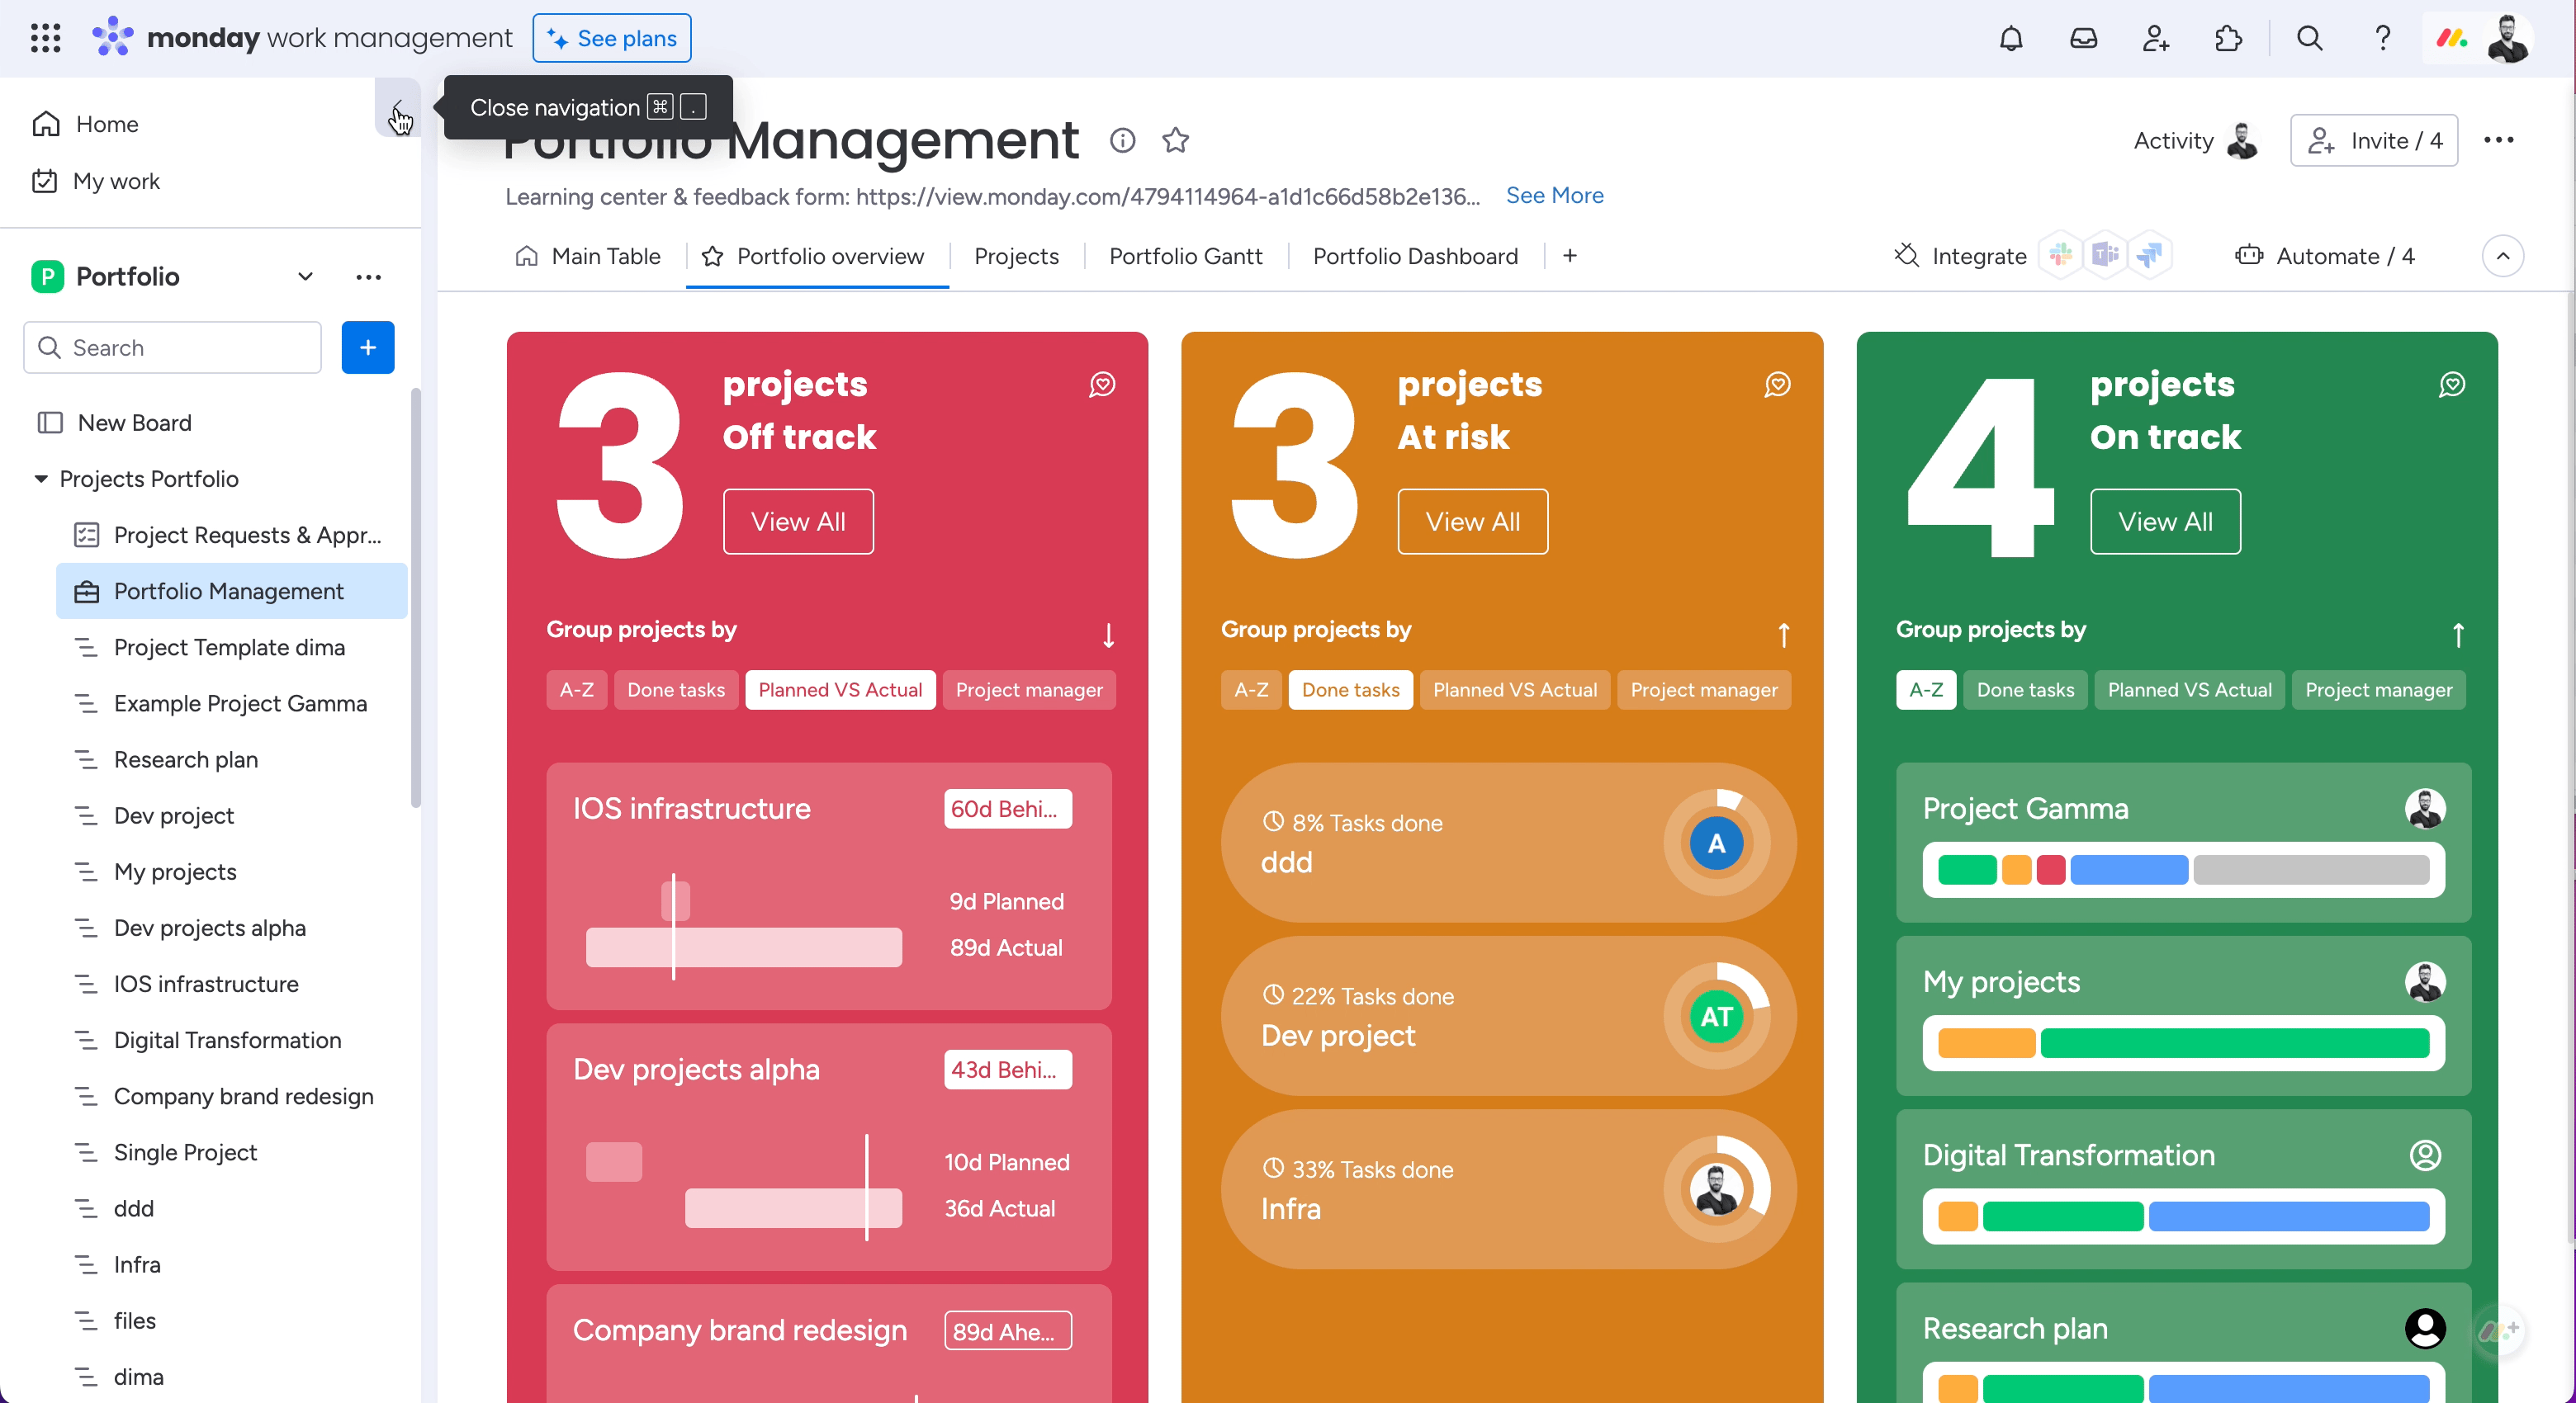Image resolution: width=2576 pixels, height=1403 pixels.
Task: Open the apps marketplace puzzle icon
Action: click(x=2229, y=38)
